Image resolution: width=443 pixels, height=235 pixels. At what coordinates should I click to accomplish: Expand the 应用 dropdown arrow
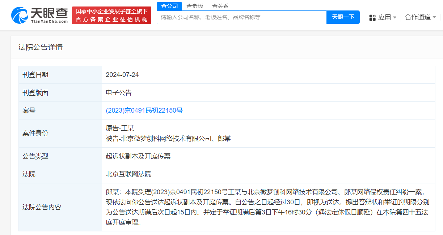coord(395,17)
